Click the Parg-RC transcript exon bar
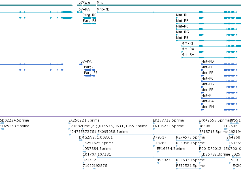This screenshot has width=241, height=170. pos(89,18)
